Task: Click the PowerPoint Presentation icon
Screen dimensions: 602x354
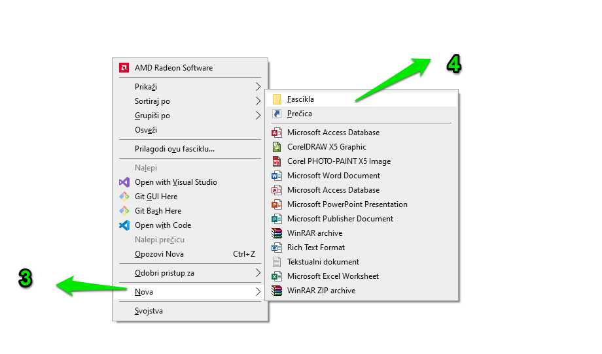Action: point(277,204)
